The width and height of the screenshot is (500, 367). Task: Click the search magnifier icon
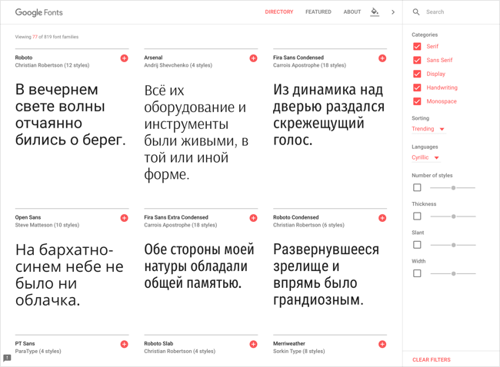pos(416,12)
